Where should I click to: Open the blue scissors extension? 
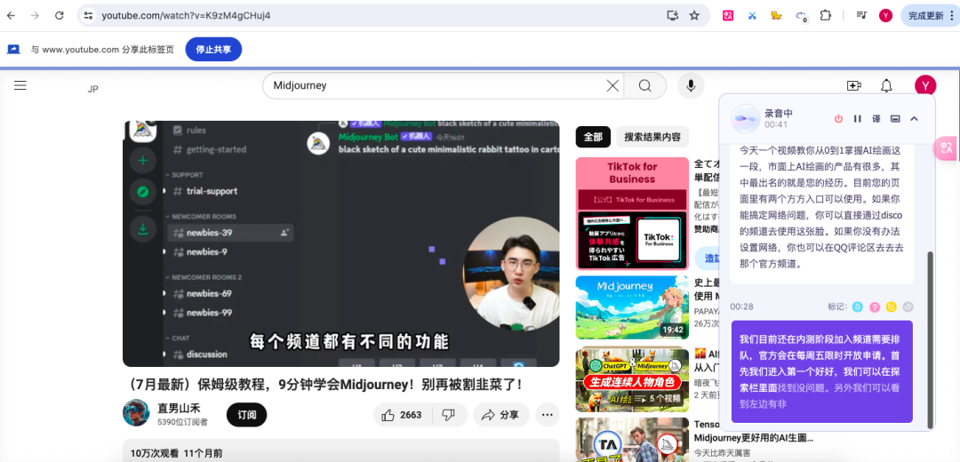click(x=753, y=16)
